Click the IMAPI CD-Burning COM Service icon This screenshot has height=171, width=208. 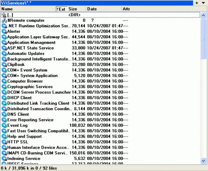coord(4,153)
